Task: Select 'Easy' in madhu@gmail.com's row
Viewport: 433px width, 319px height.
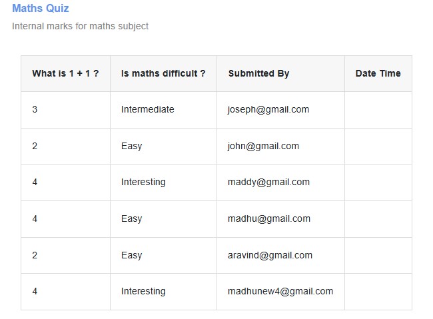Action: click(x=131, y=218)
